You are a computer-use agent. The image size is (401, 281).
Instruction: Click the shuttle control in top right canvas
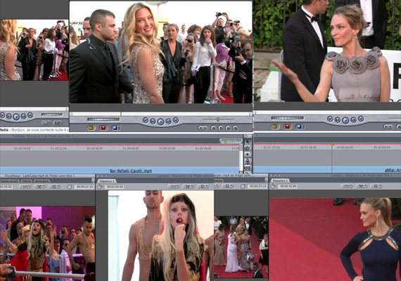coord(394,117)
